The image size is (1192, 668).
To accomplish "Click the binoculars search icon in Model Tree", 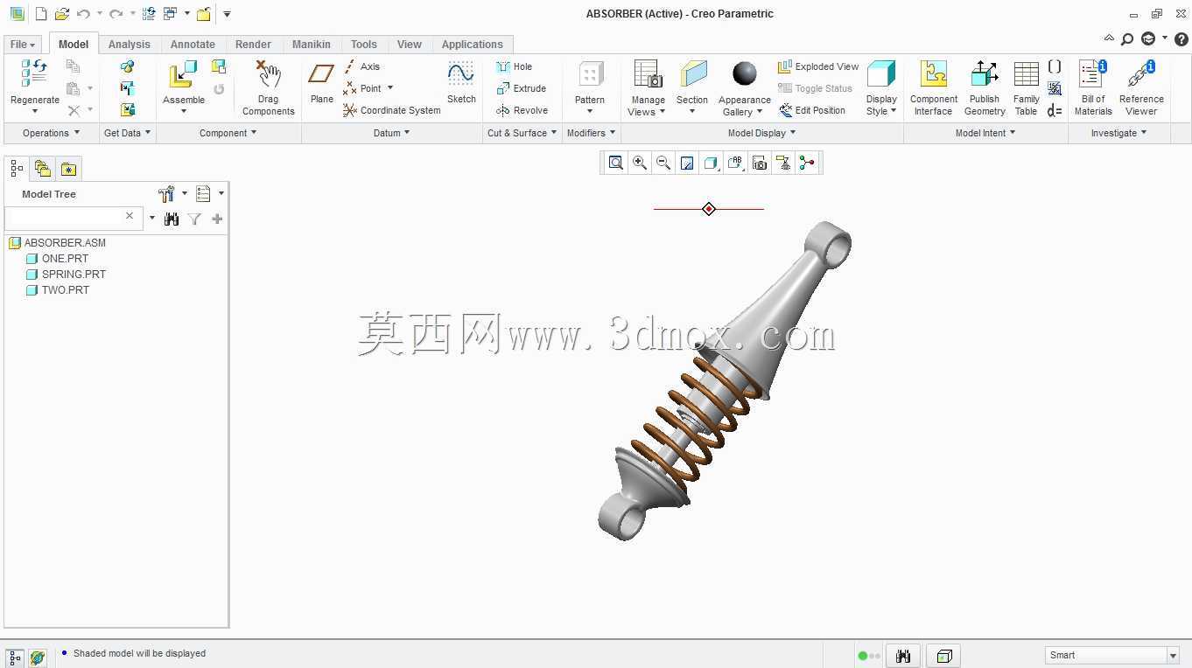I will point(172,219).
